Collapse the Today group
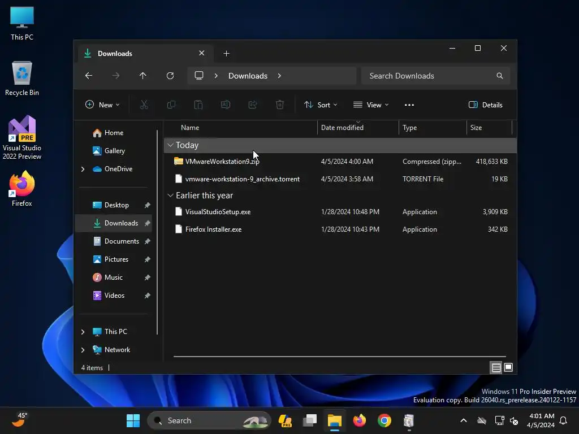 pos(170,145)
